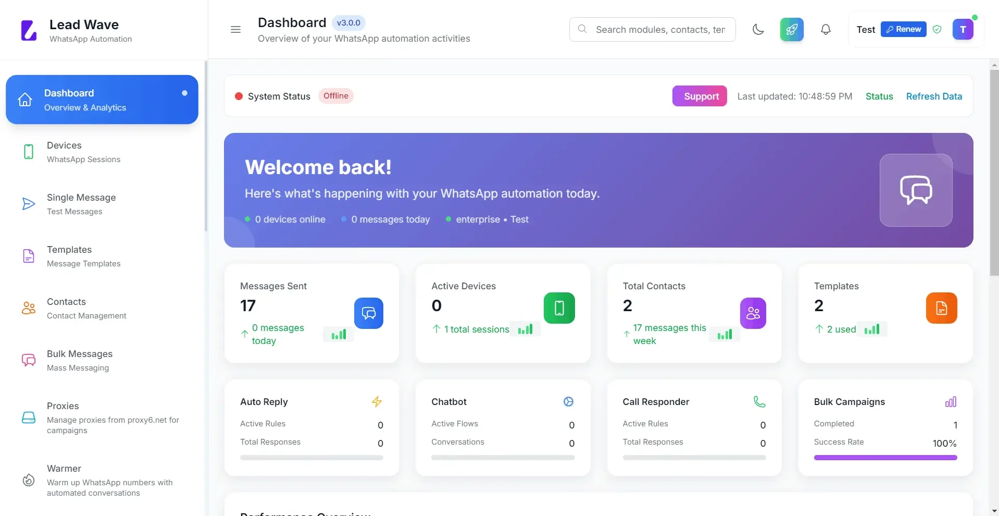Click the rocket icon in header
The height and width of the screenshot is (516, 999).
coord(791,30)
